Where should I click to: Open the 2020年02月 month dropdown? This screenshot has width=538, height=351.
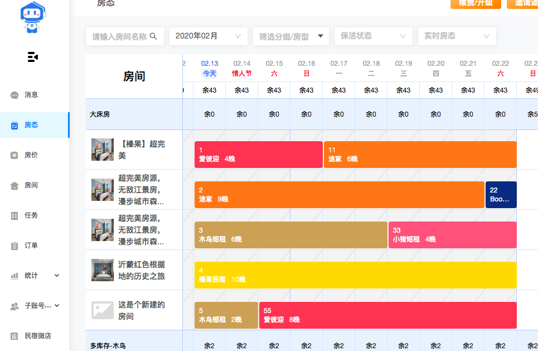[209, 36]
